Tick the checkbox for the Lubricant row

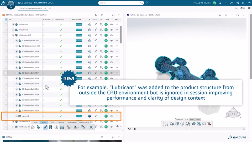[x=6, y=116]
